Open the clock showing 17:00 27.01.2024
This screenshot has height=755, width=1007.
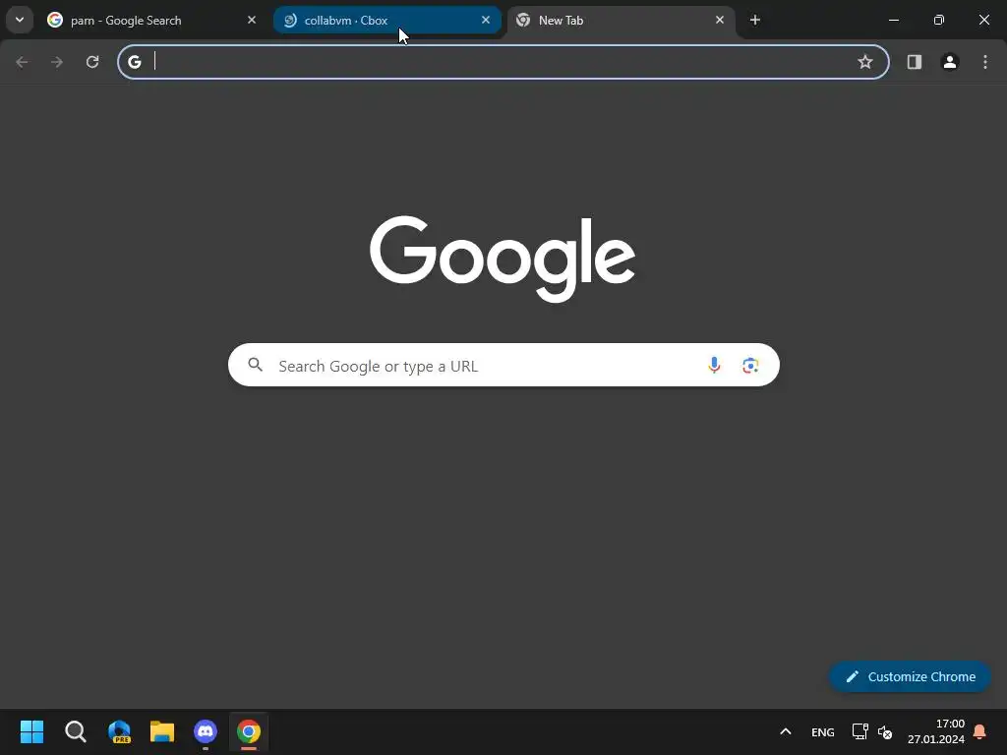coord(936,731)
